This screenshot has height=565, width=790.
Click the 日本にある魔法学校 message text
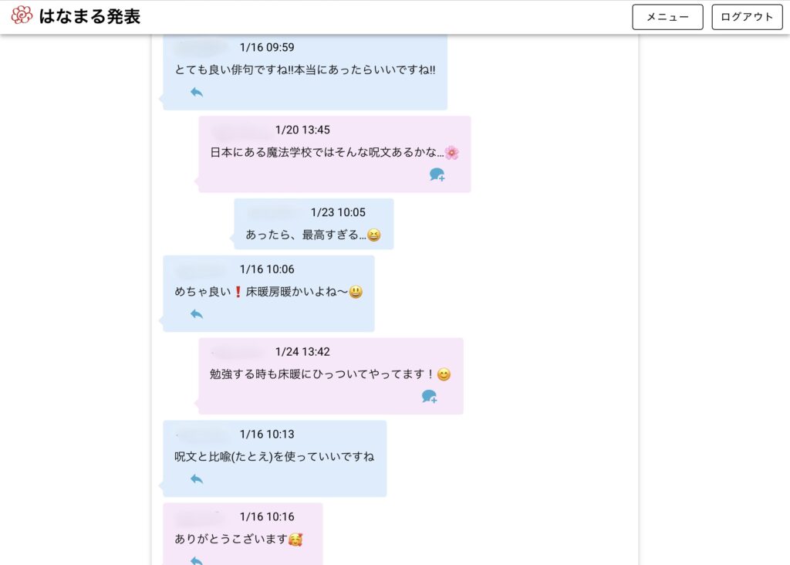click(327, 153)
